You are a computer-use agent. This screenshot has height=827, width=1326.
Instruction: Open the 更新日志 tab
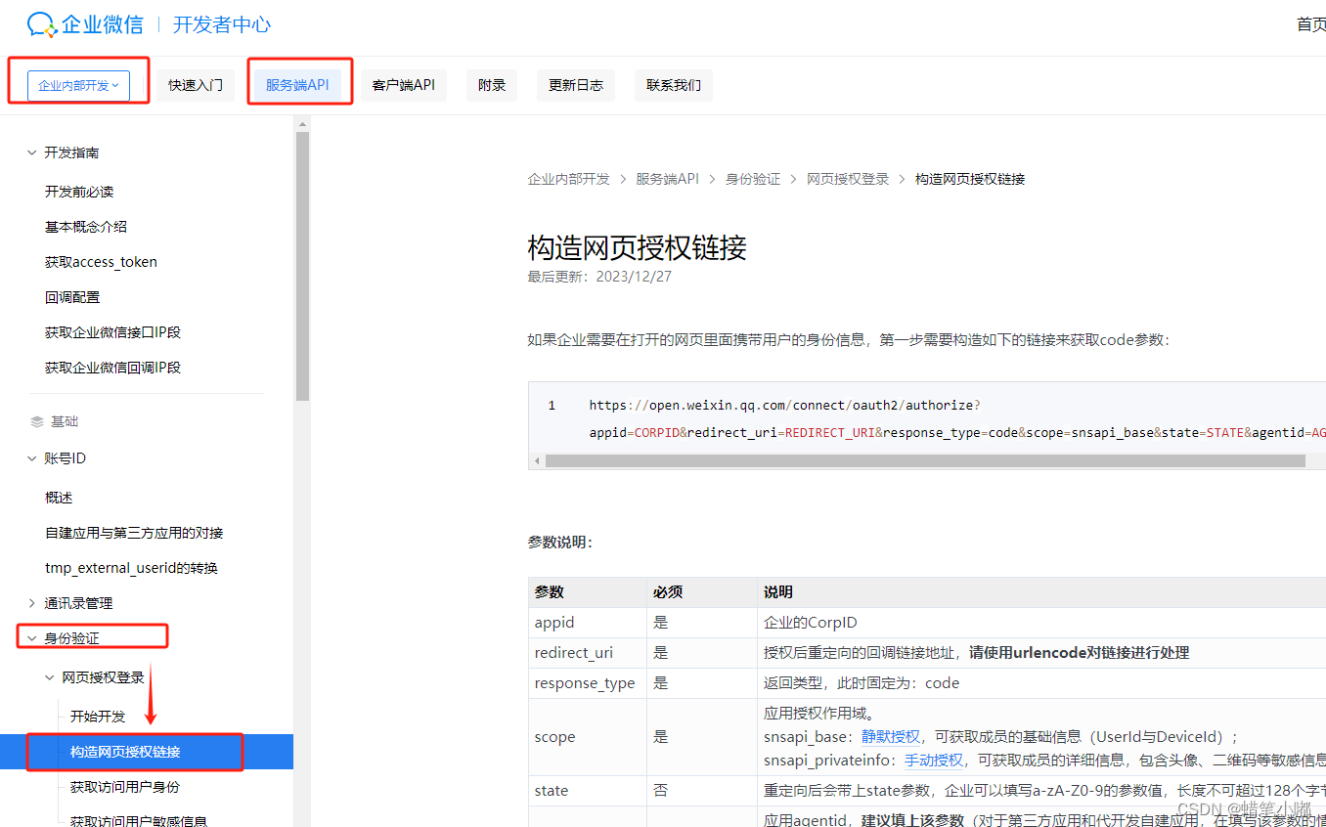[x=576, y=86]
